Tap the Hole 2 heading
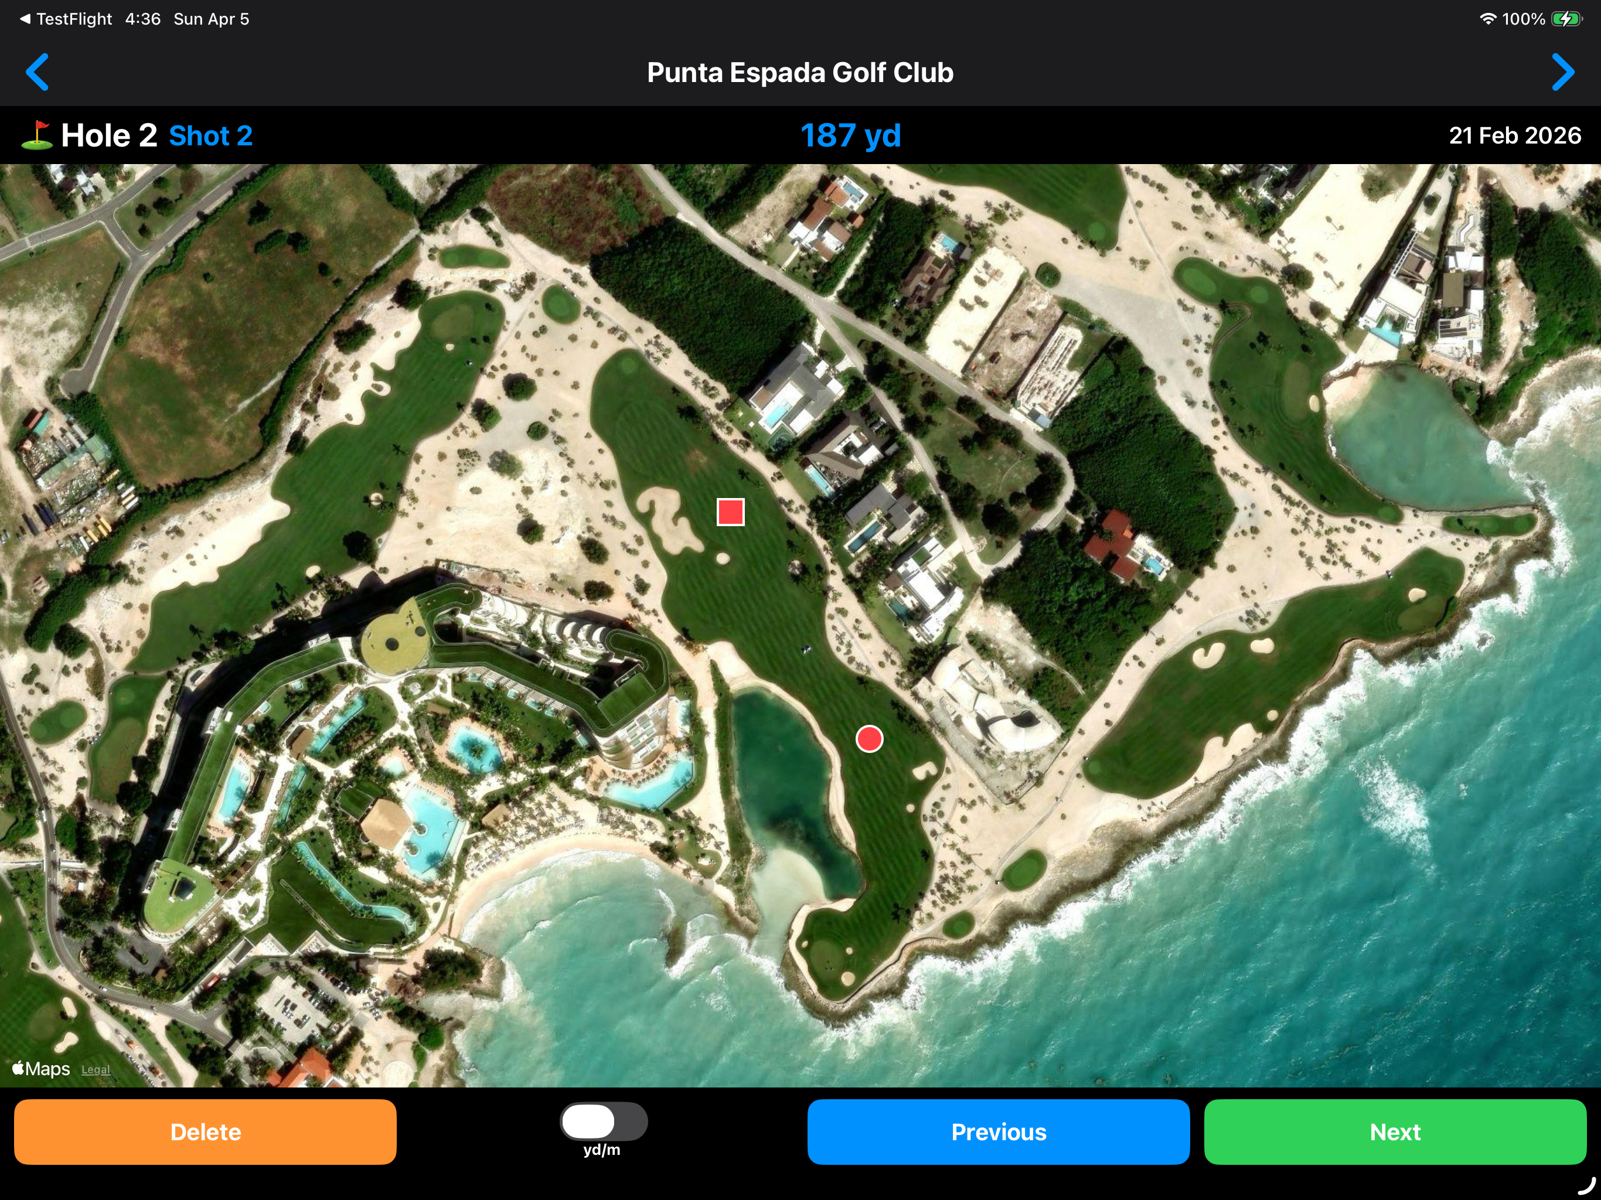The width and height of the screenshot is (1601, 1200). click(109, 135)
